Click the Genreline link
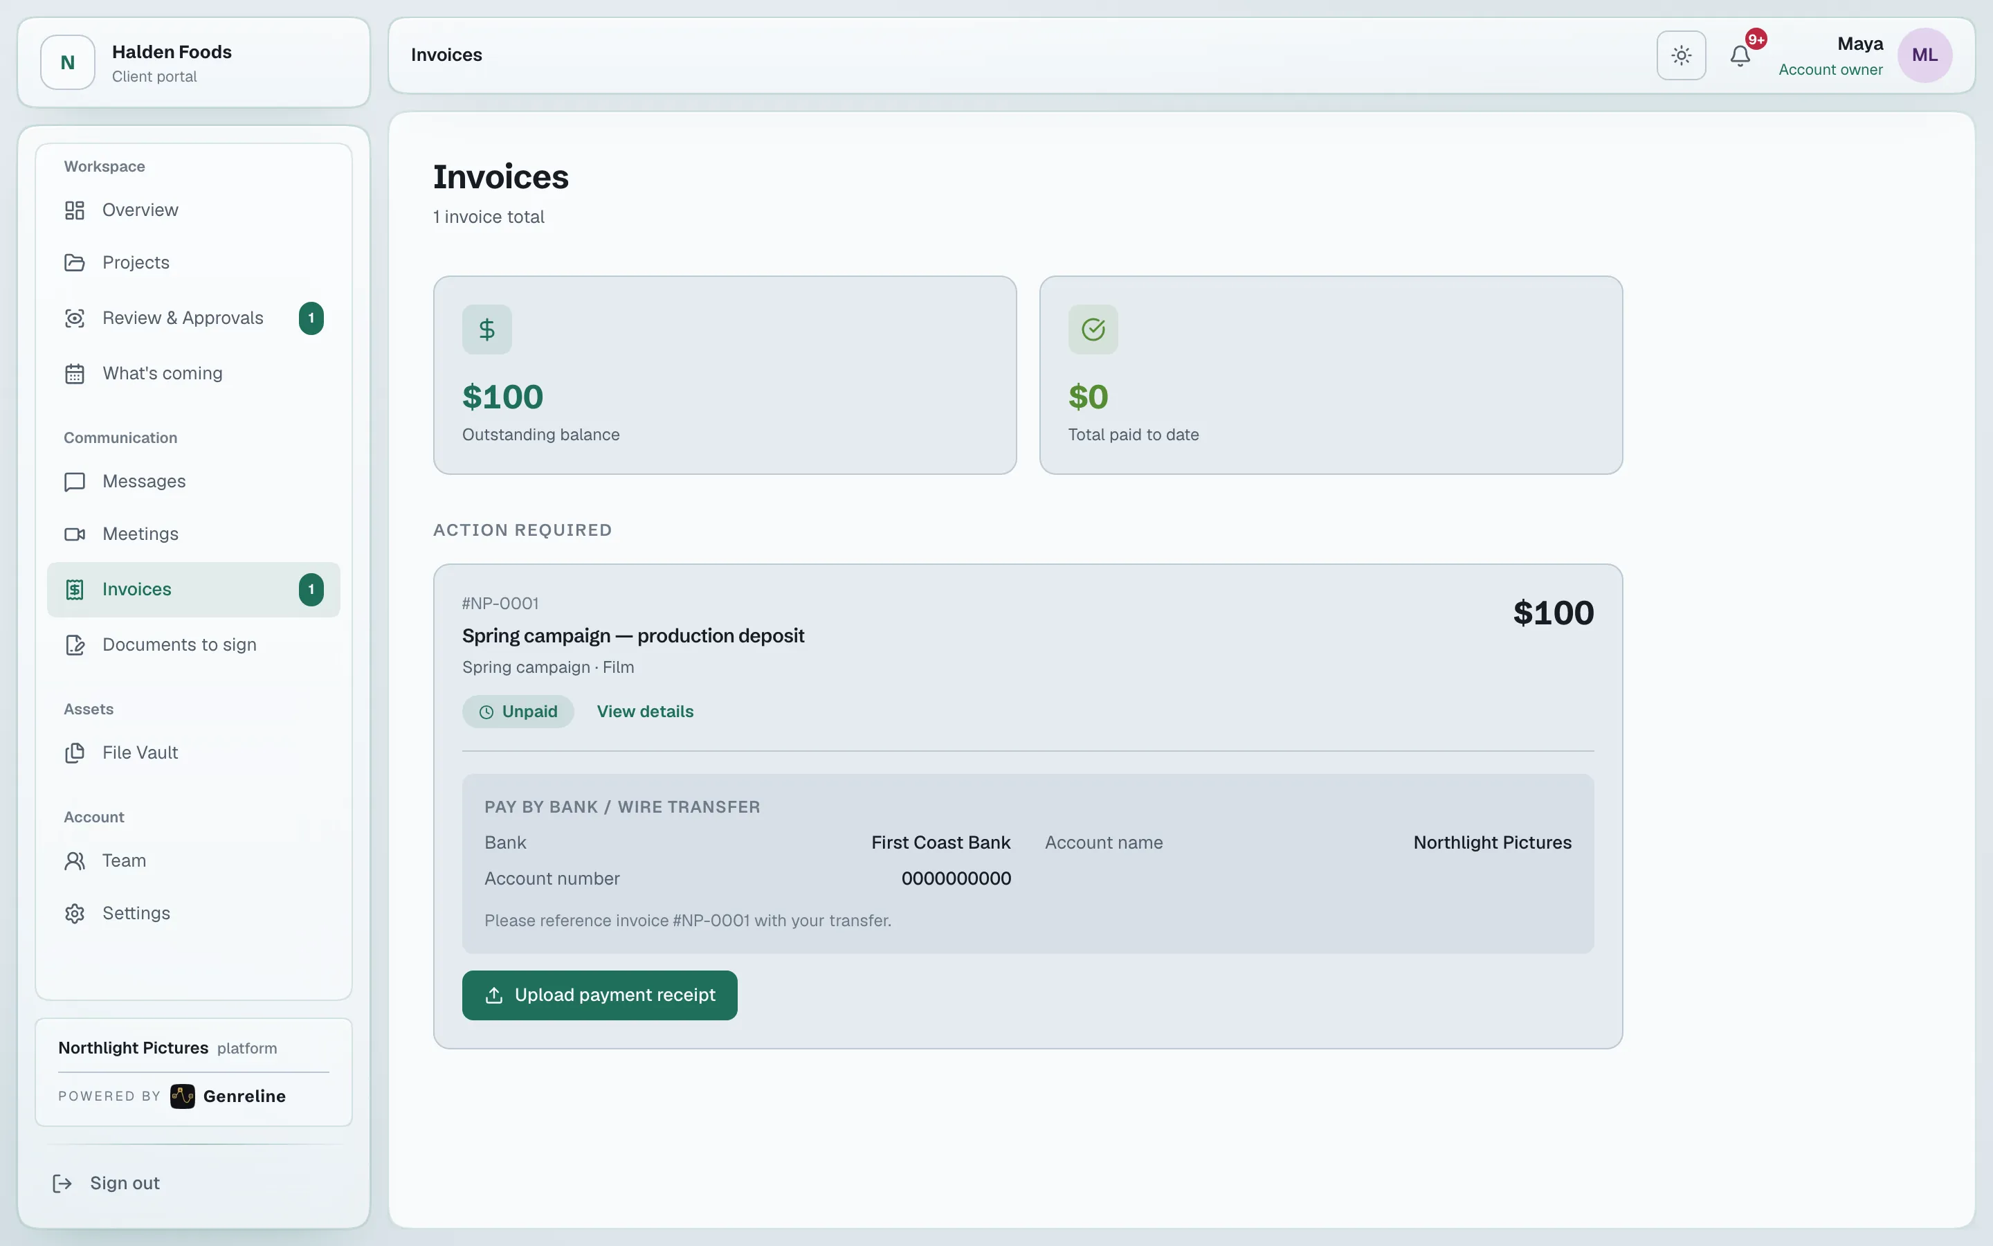1993x1246 pixels. 228,1096
